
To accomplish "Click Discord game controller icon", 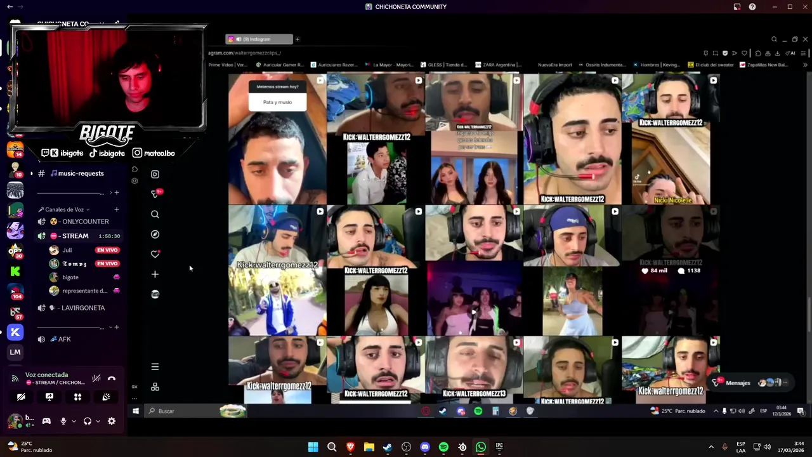I will pyautogui.click(x=46, y=421).
